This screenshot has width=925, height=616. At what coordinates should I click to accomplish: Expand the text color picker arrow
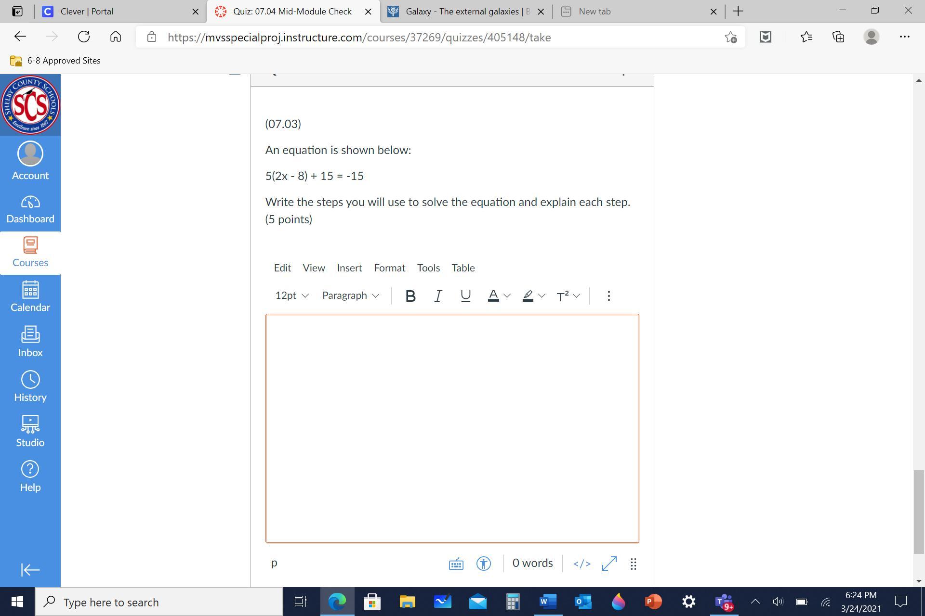tap(507, 296)
